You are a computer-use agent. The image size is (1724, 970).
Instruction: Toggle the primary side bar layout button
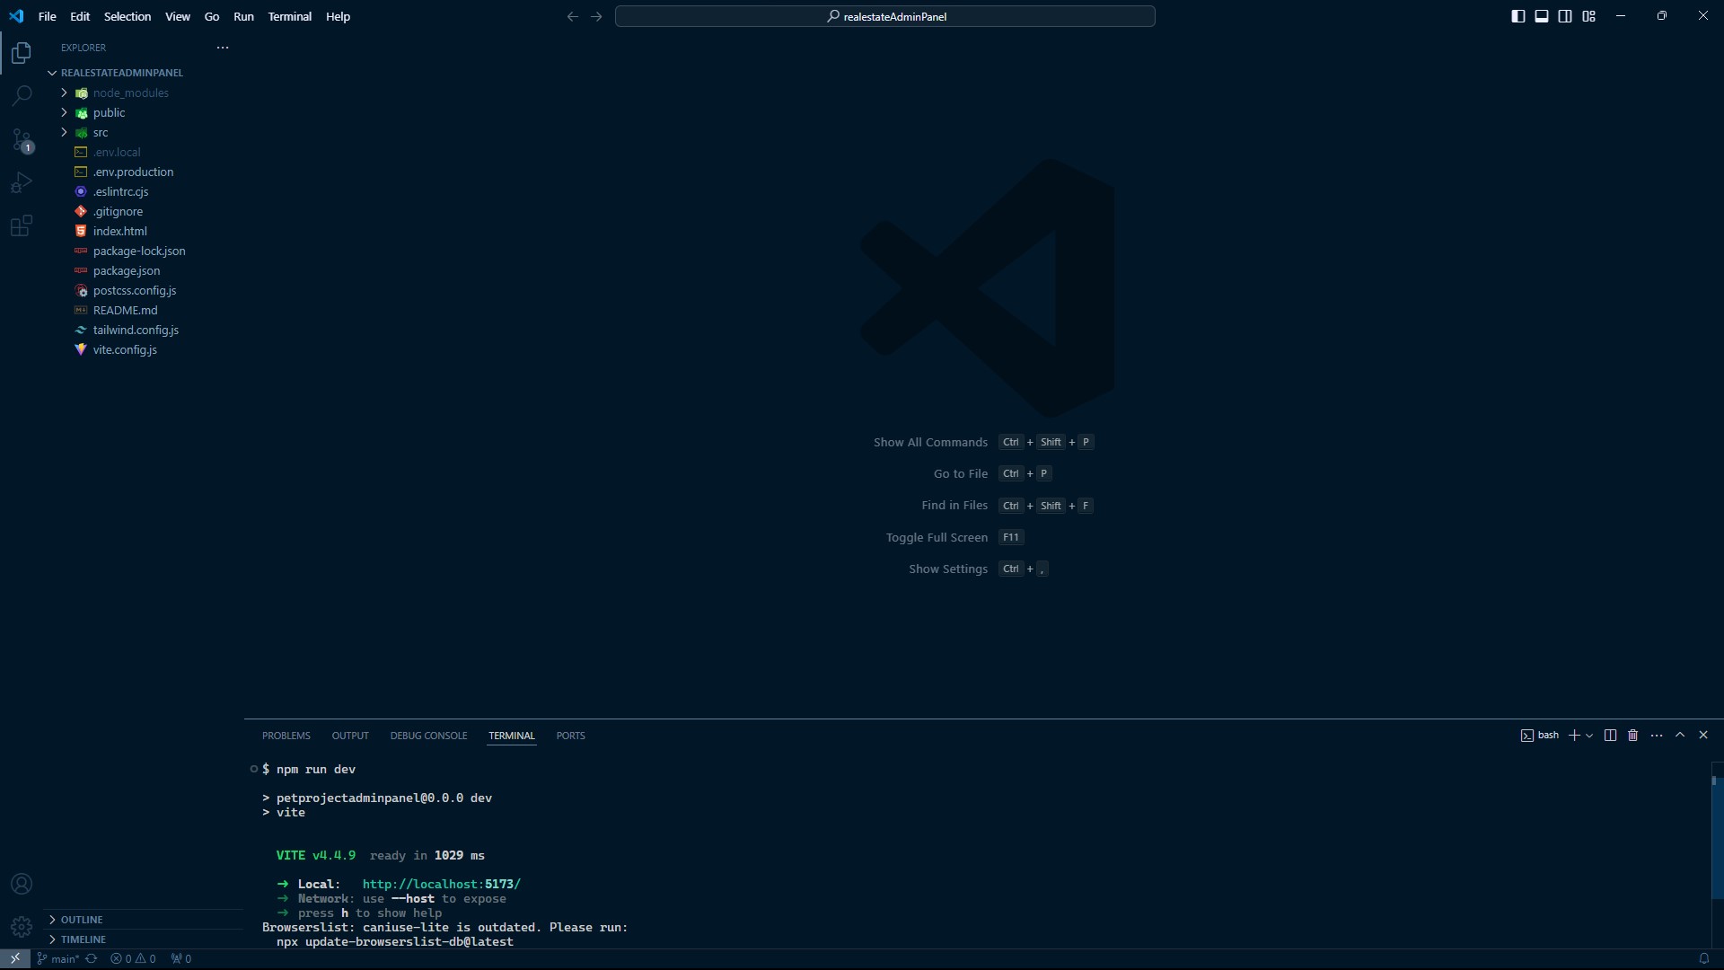(1518, 16)
